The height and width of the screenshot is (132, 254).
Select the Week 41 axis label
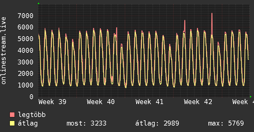(x=150, y=102)
